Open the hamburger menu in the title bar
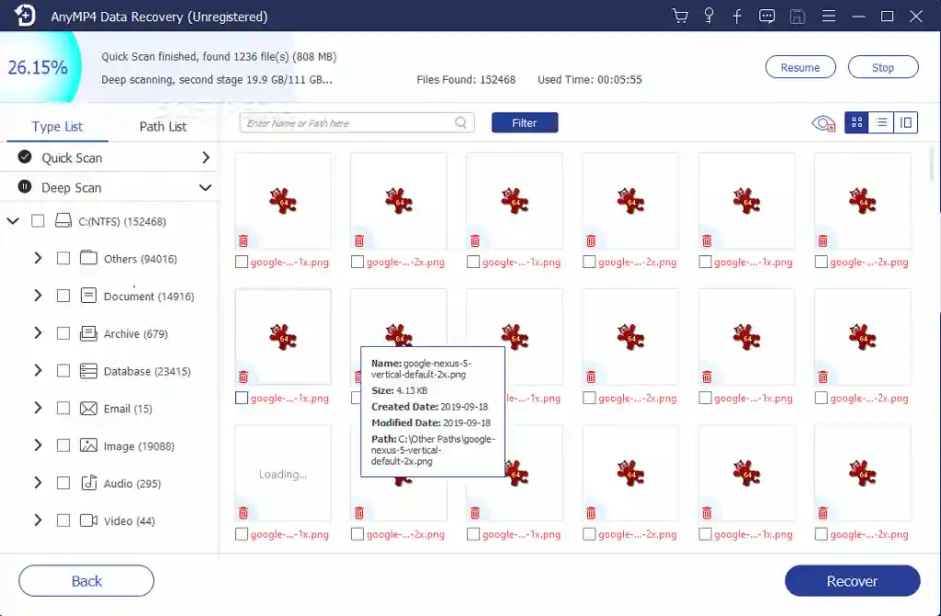This screenshot has width=941, height=616. [x=828, y=16]
